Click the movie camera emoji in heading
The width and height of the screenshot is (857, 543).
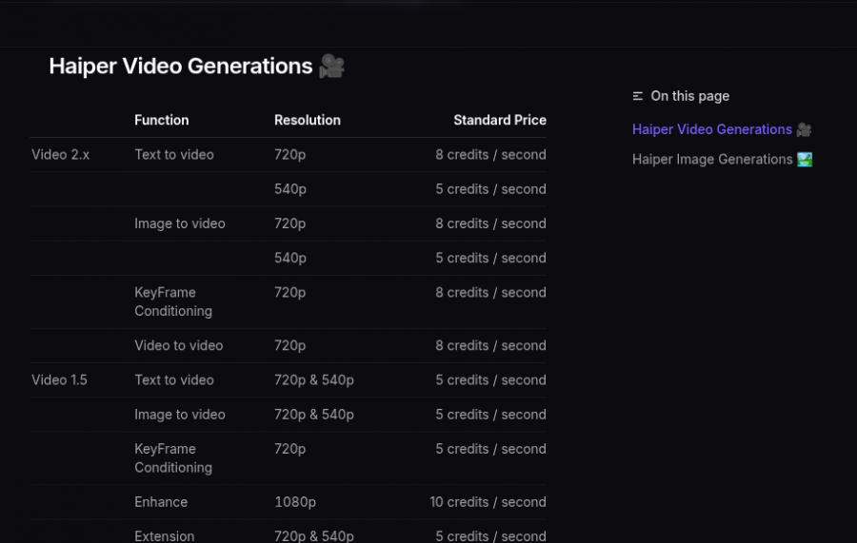[x=331, y=66]
